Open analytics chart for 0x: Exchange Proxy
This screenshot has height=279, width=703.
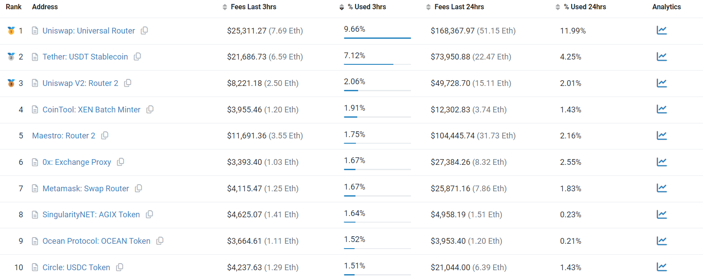tap(661, 162)
